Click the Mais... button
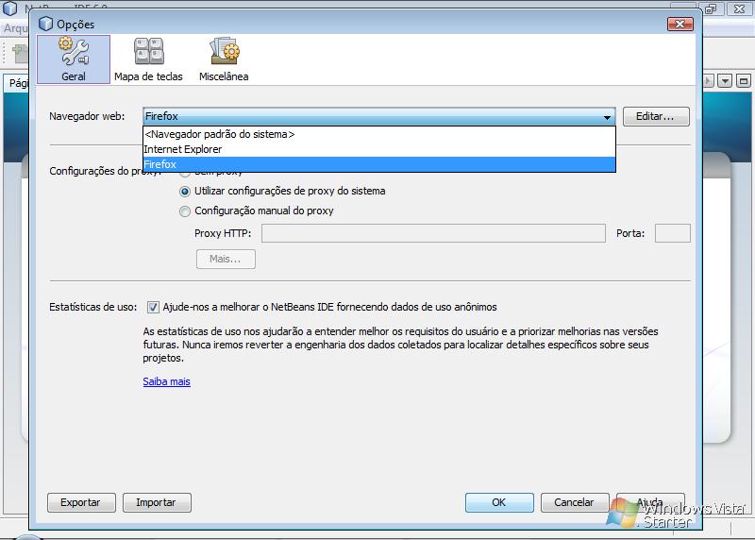Image resolution: width=755 pixels, height=540 pixels. (x=226, y=260)
